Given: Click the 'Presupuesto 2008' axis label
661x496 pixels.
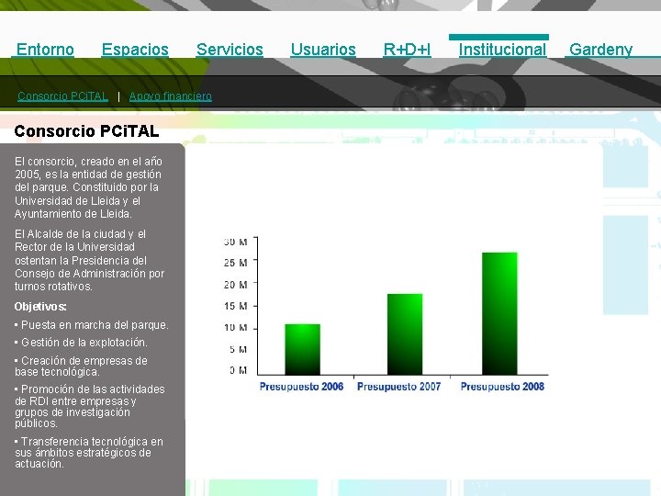Looking at the screenshot, I should tap(502, 387).
